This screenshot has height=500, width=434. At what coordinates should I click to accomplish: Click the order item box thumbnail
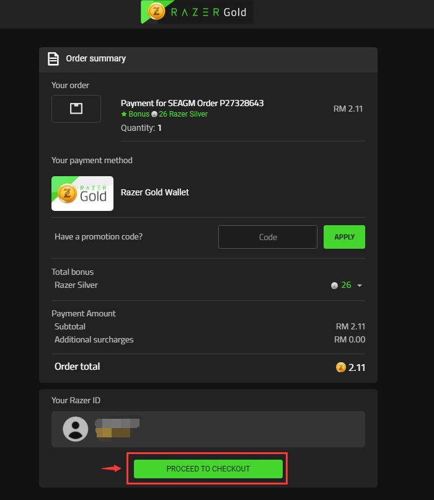[x=76, y=109]
